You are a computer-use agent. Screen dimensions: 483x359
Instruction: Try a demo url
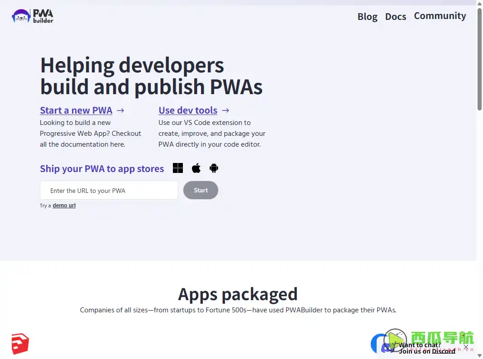click(x=64, y=205)
